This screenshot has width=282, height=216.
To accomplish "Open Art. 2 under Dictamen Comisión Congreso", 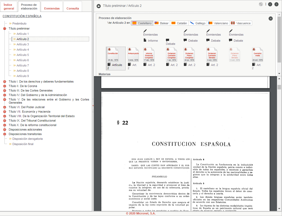I will [x=172, y=65].
